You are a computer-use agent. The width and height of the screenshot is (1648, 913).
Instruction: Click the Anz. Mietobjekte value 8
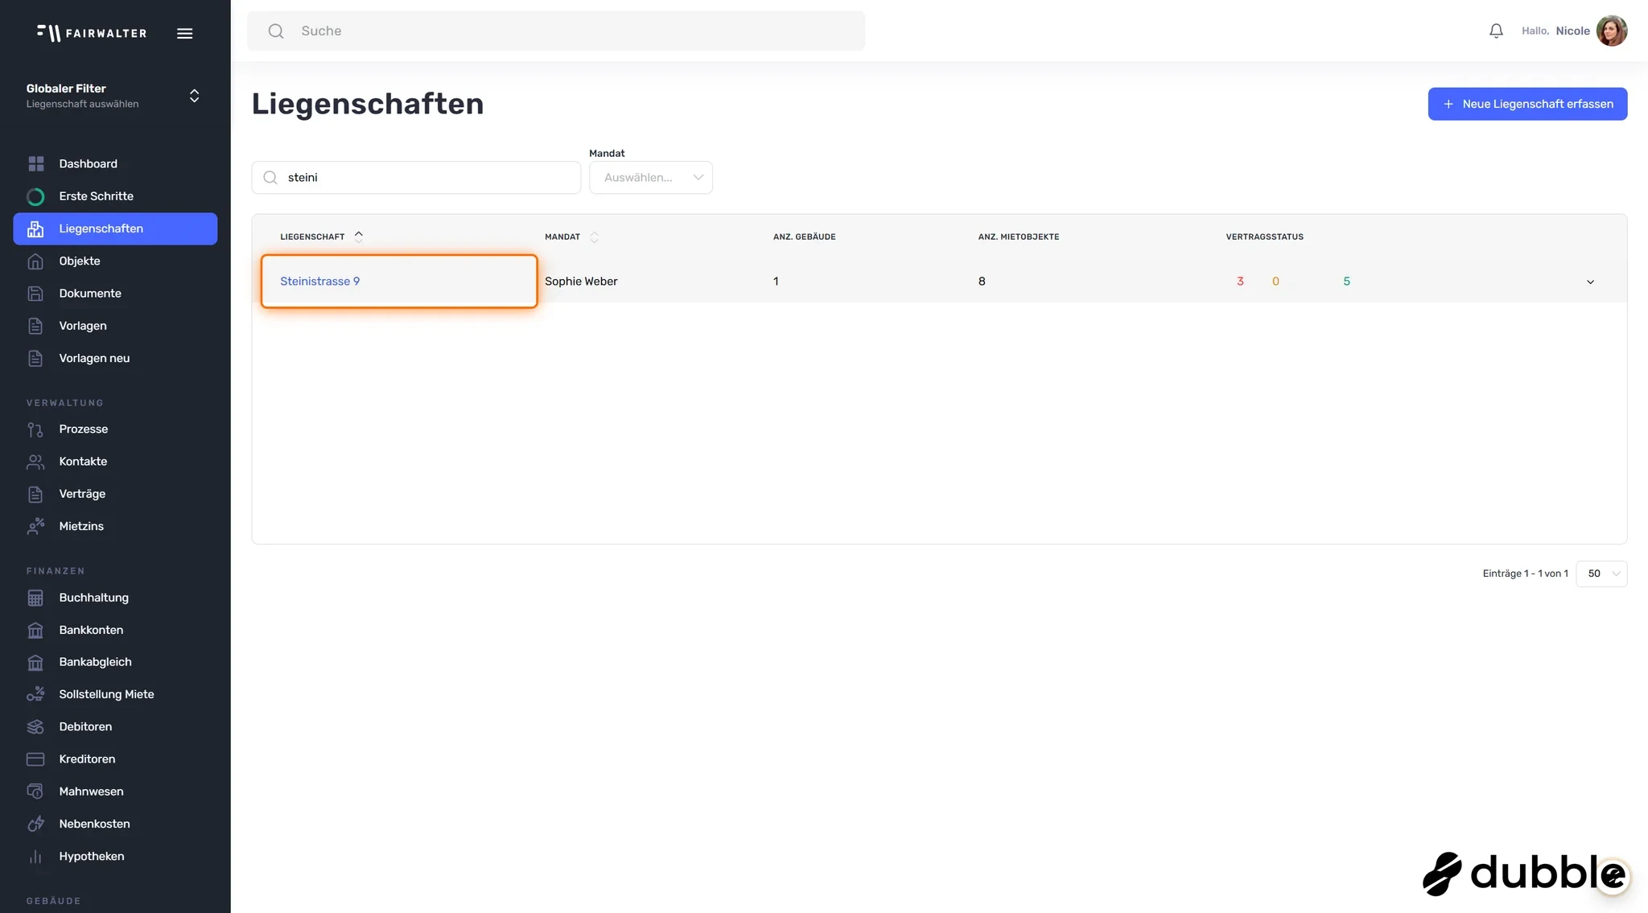coord(982,282)
